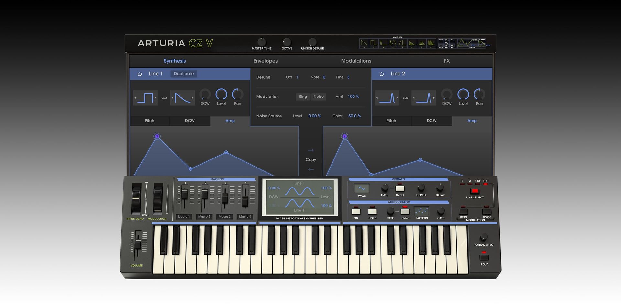Toggle the Line 2 power icon
Viewport: 621px width, 305px height.
(x=382, y=74)
